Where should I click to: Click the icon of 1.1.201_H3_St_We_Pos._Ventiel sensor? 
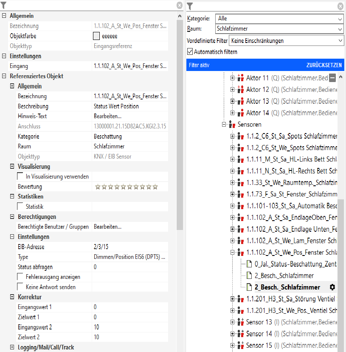pyautogui.click(x=241, y=310)
